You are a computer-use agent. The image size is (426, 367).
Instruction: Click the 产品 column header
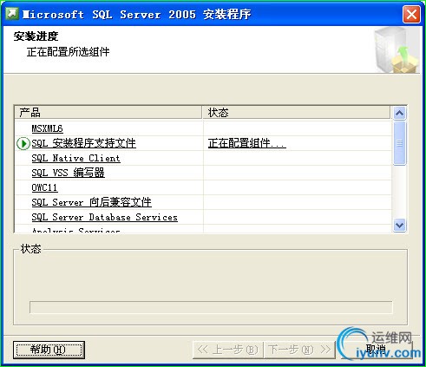108,113
